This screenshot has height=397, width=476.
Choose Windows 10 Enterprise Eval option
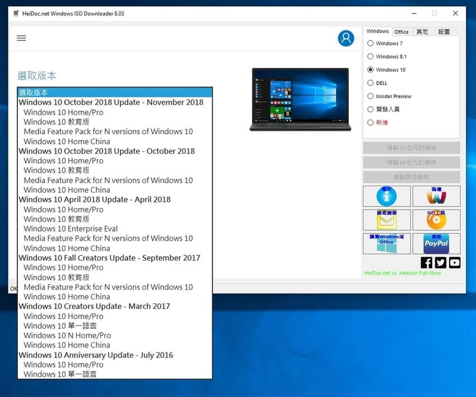tap(115, 229)
